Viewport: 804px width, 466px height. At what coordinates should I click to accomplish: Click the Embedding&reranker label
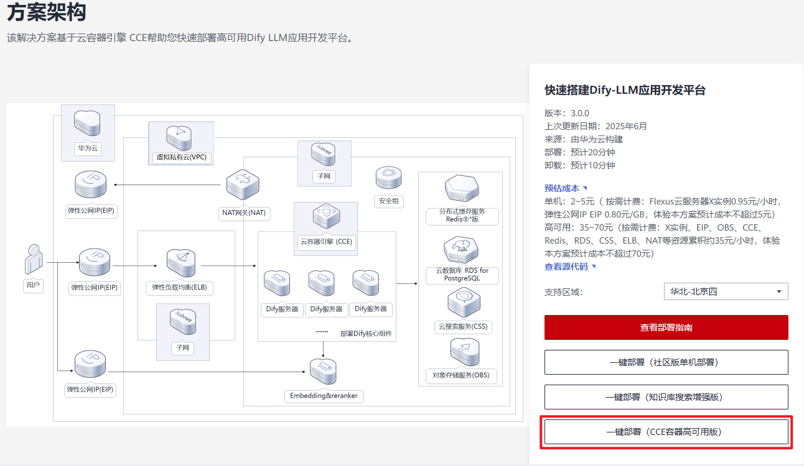[x=324, y=396]
